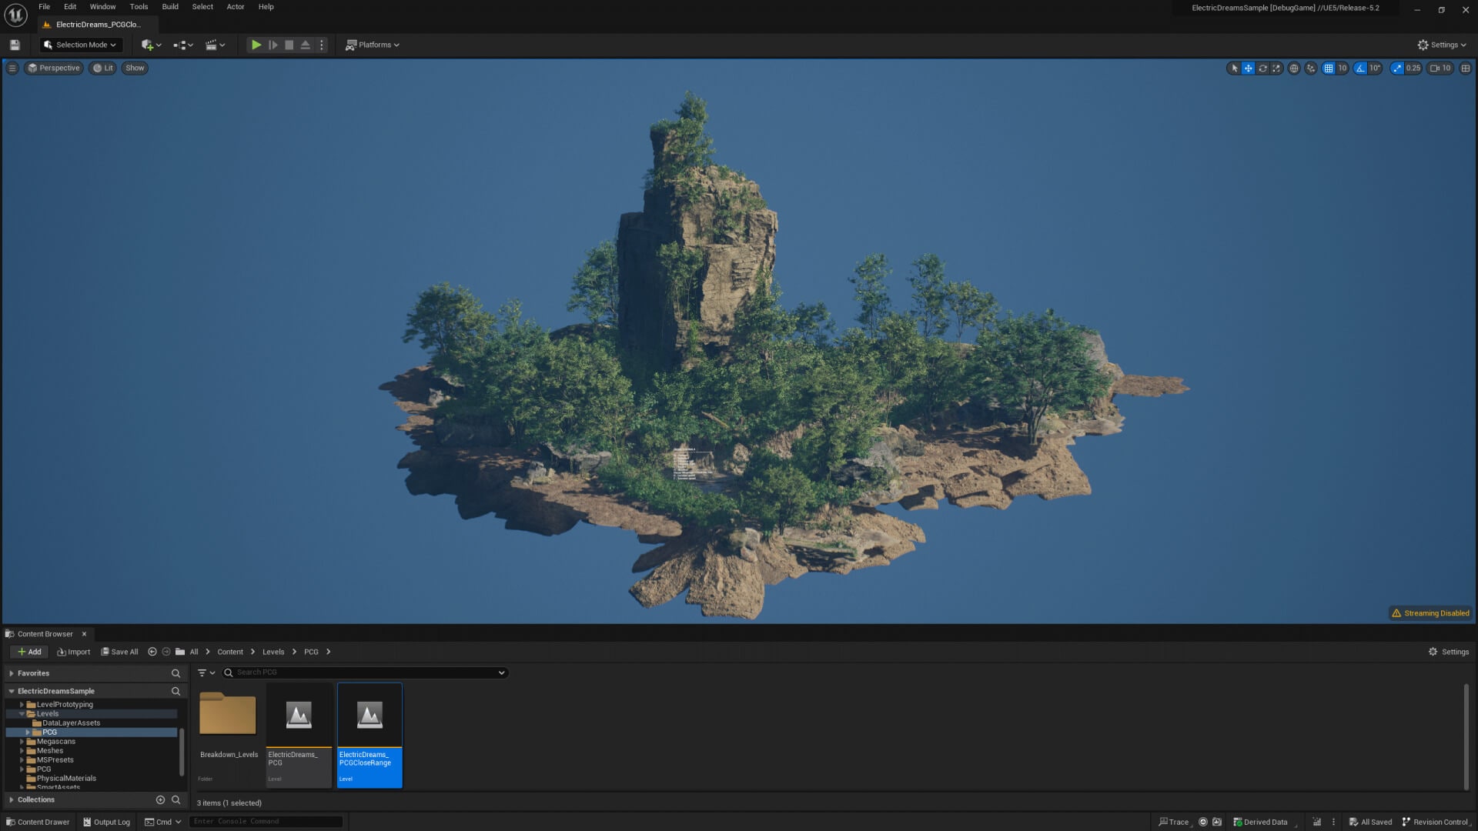Viewport: 1478px width, 831px height.
Task: Toggle the world/local coordinate system globe
Action: [1294, 68]
